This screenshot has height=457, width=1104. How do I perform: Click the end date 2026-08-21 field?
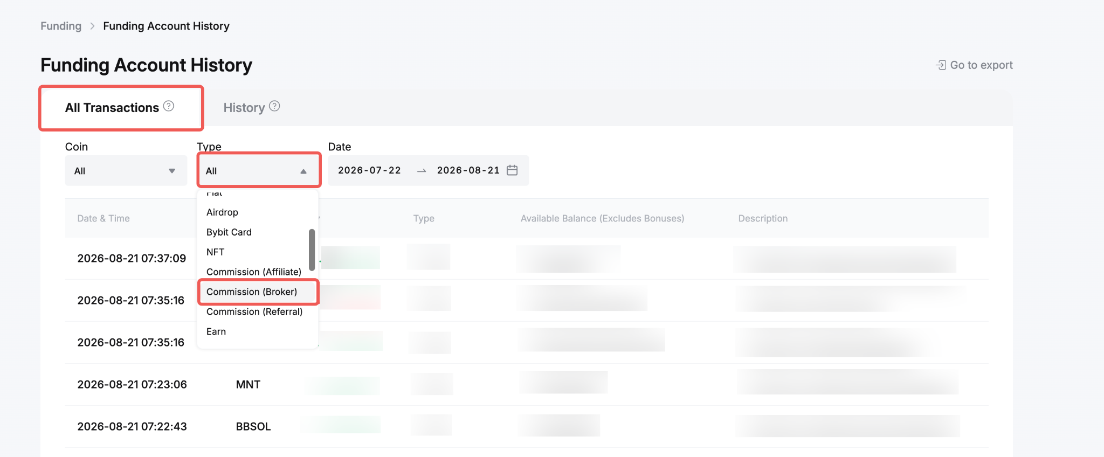click(x=468, y=170)
